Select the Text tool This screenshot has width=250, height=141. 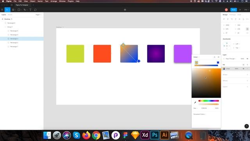click(x=30, y=10)
